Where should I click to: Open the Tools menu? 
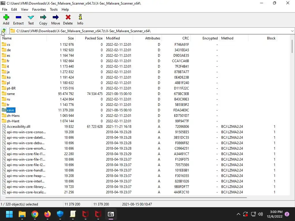[x=54, y=9]
